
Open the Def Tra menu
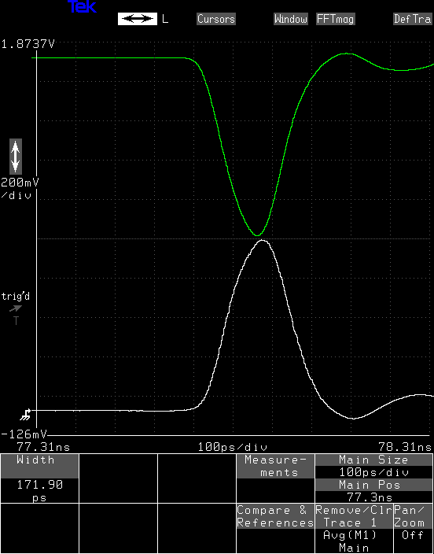[x=414, y=19]
